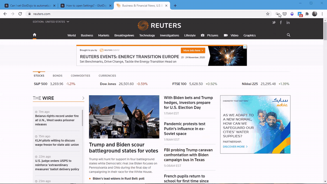Click the selection-grid extension icon
The image size is (327, 184).
coord(277,14)
